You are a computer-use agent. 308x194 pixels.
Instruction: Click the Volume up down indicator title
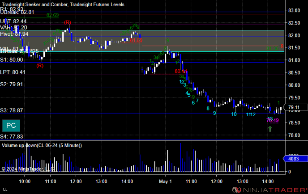pyautogui.click(x=42, y=145)
